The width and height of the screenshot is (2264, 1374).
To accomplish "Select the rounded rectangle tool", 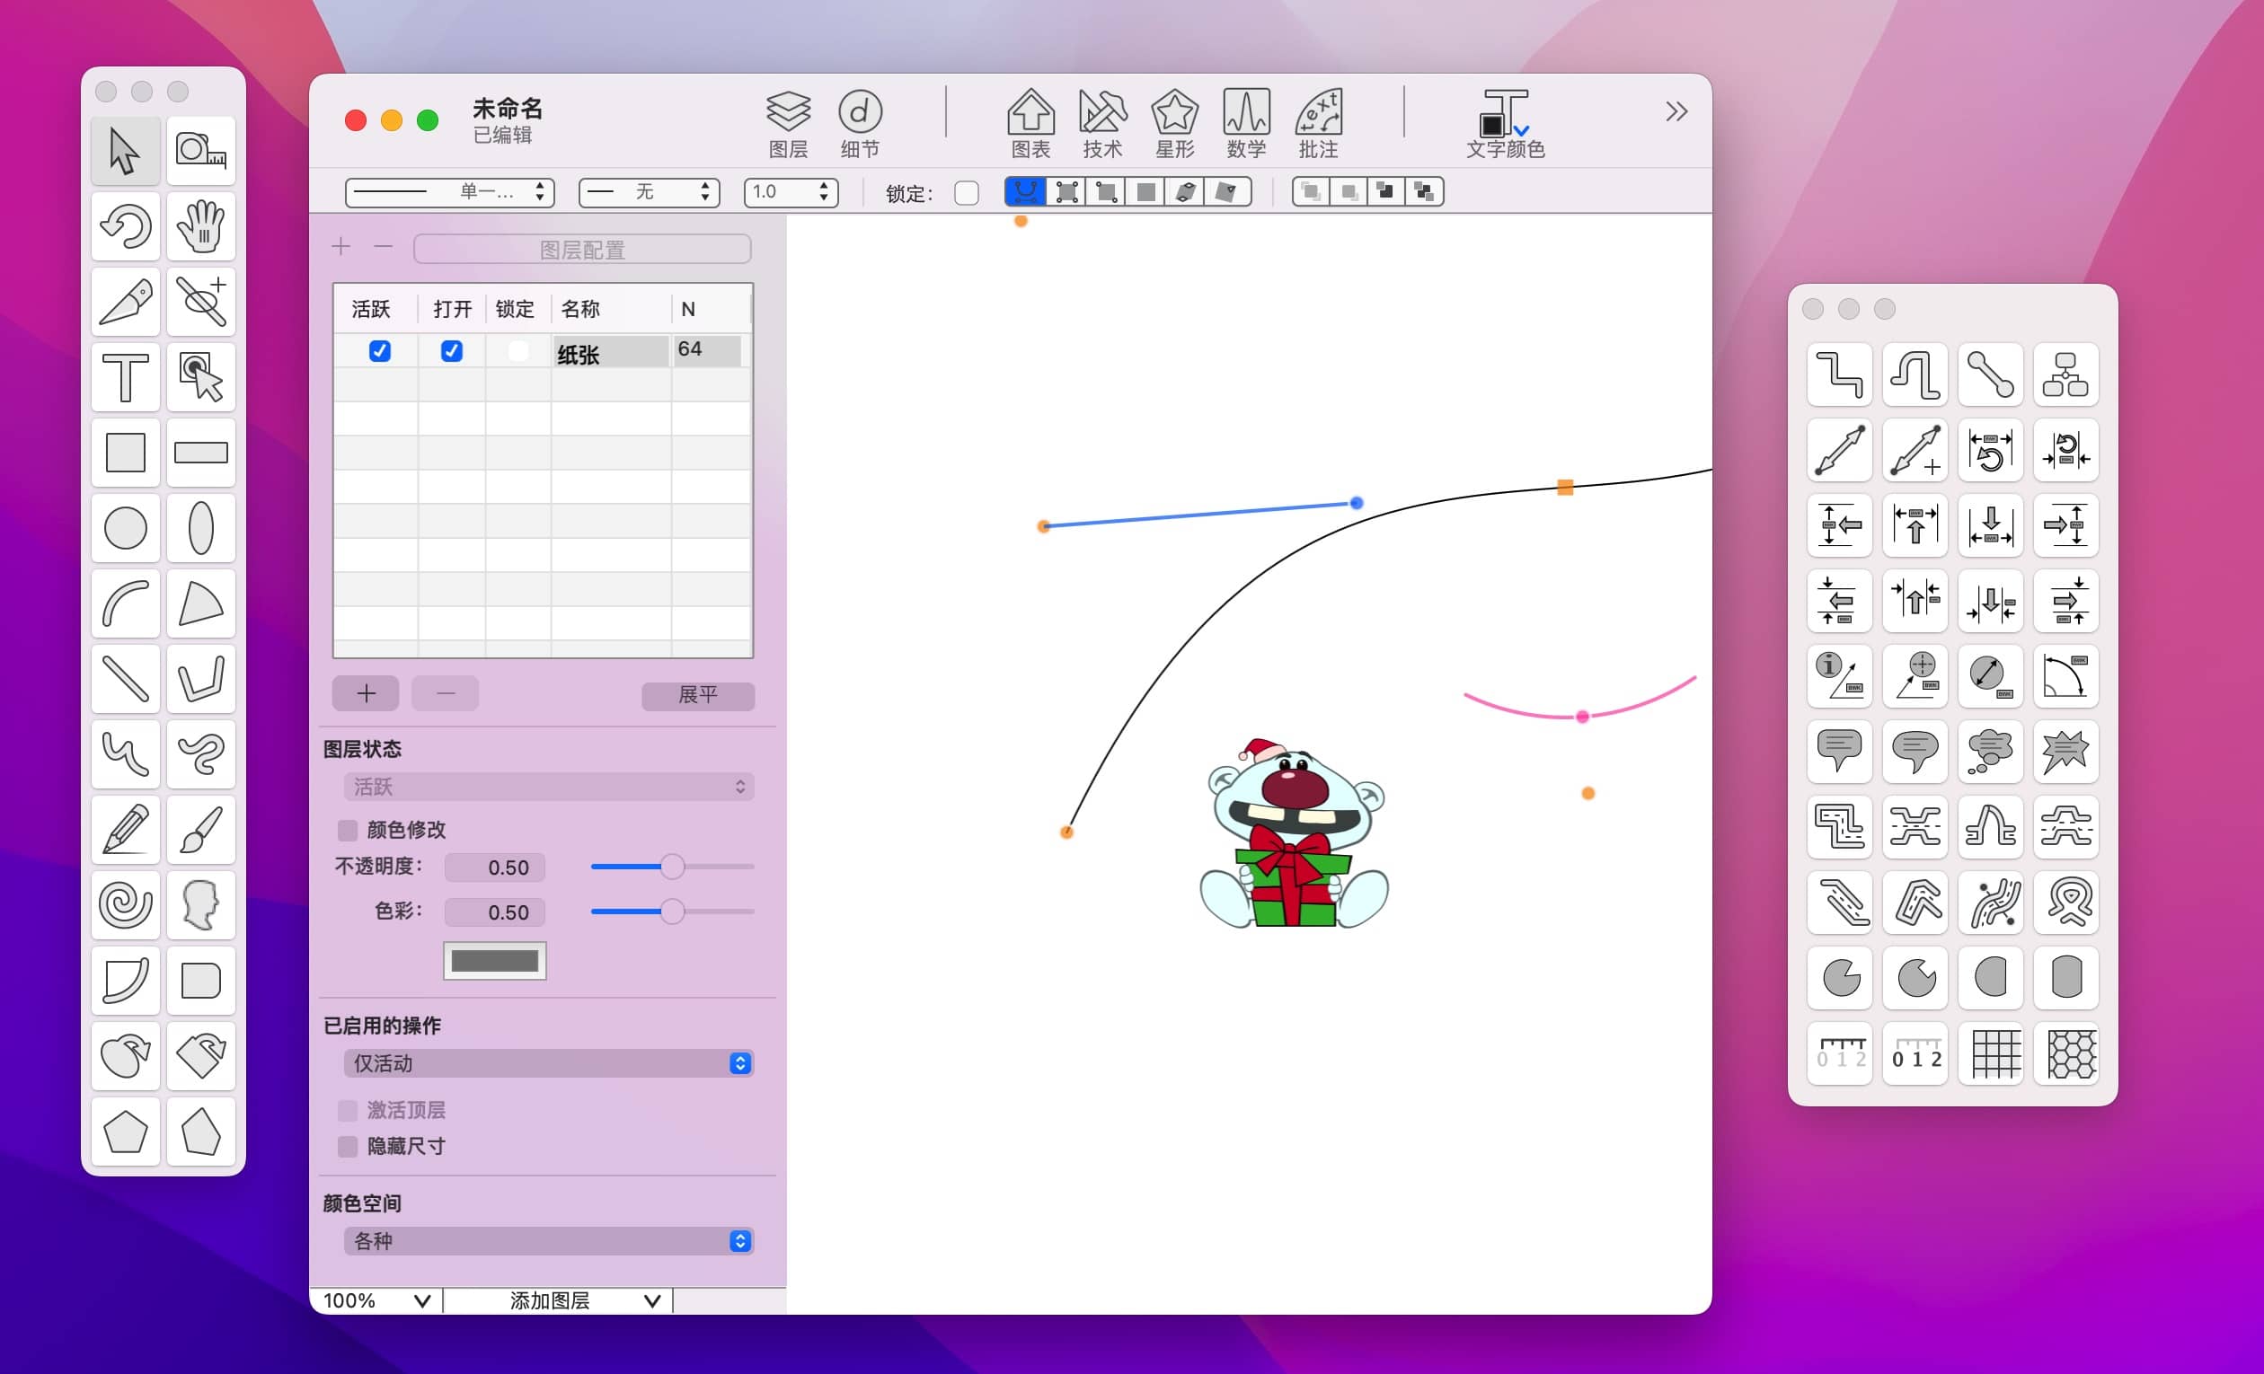I will [201, 980].
